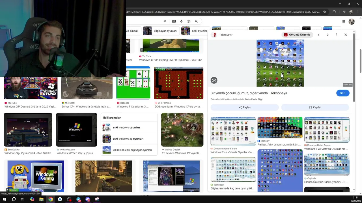The image size is (362, 203).
Task: Open File Explorer from the taskbar
Action: (x=41, y=199)
